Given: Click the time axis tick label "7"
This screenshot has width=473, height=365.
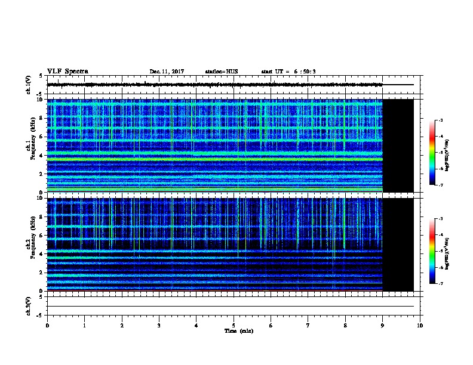Looking at the screenshot, I should [308, 326].
